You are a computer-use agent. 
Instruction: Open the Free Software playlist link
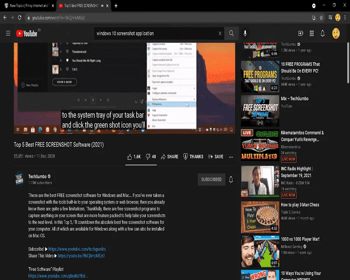click(x=58, y=276)
